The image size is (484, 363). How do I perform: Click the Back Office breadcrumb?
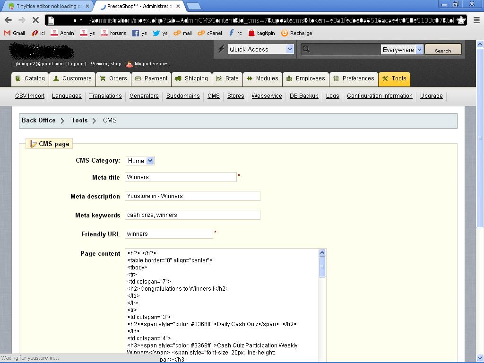point(38,121)
